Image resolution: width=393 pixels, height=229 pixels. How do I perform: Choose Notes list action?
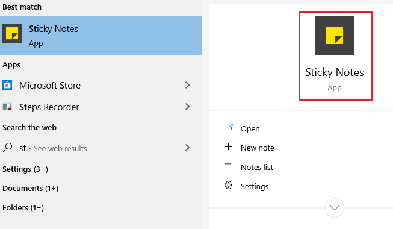click(x=256, y=168)
